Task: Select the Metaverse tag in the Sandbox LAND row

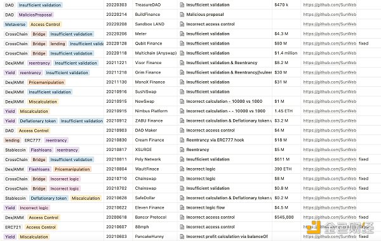Action: click(x=15, y=24)
